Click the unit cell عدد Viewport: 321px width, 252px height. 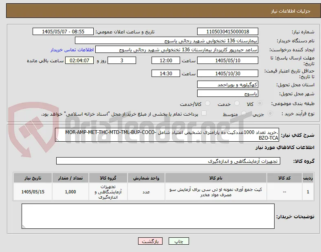[x=146, y=192]
